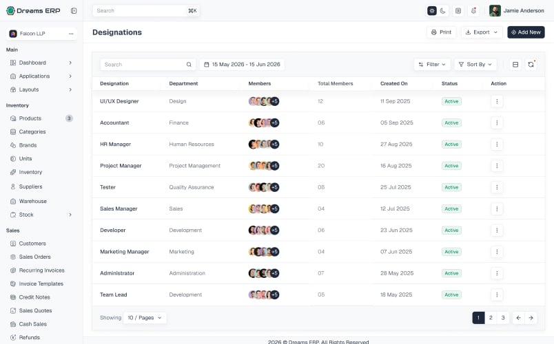Open the Filter dropdown
The width and height of the screenshot is (554, 344).
tap(432, 65)
